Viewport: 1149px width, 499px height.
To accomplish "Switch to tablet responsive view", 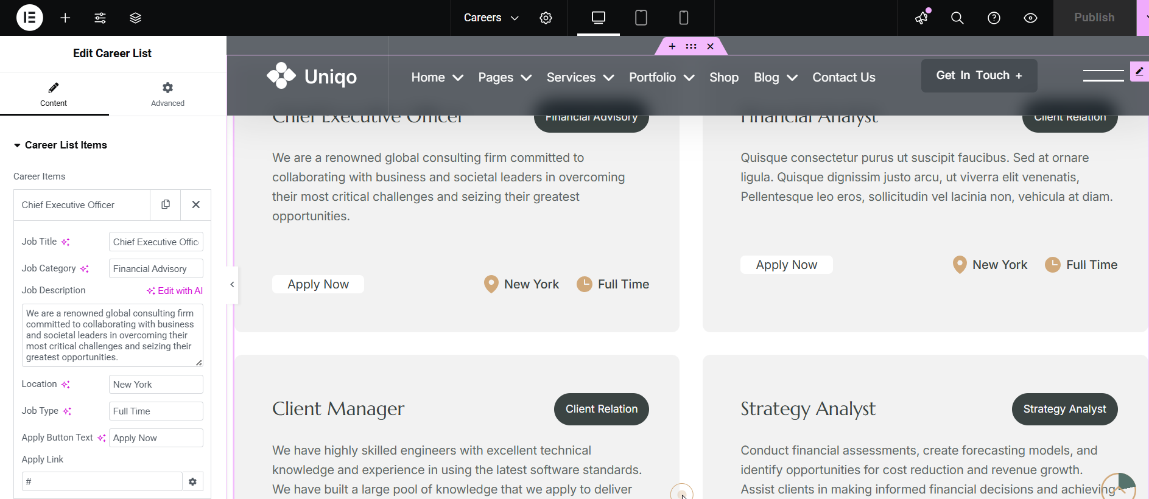I will pyautogui.click(x=641, y=18).
